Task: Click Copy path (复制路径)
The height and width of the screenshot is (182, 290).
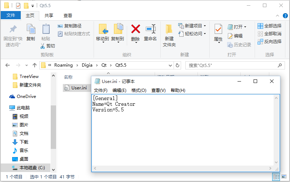Action: [x=70, y=26]
